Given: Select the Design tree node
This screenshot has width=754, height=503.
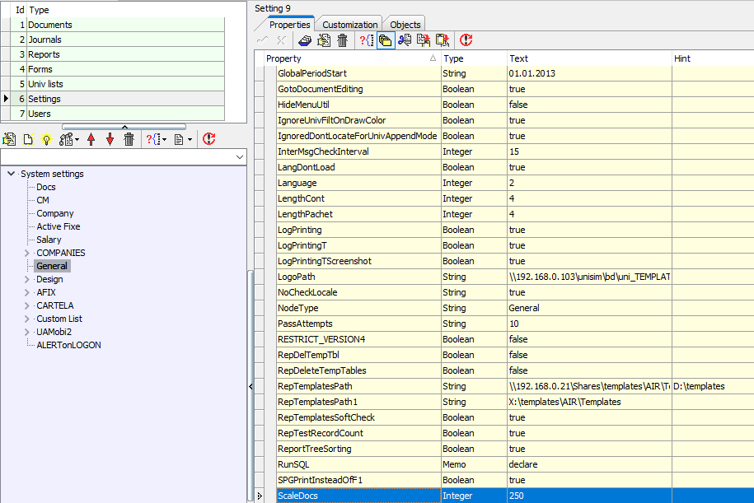Looking at the screenshot, I should tap(49, 279).
